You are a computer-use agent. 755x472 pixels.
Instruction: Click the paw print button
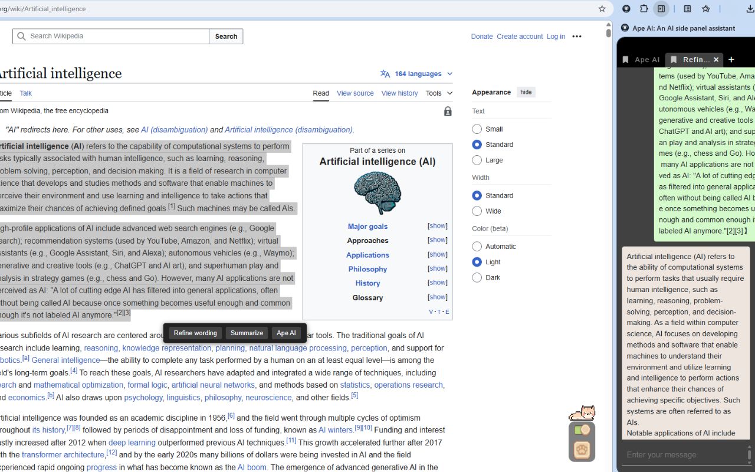[x=582, y=450]
